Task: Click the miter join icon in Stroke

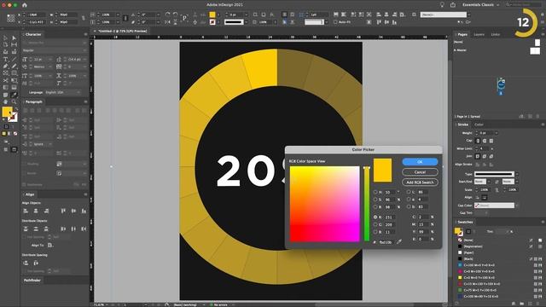Action: (x=478, y=156)
